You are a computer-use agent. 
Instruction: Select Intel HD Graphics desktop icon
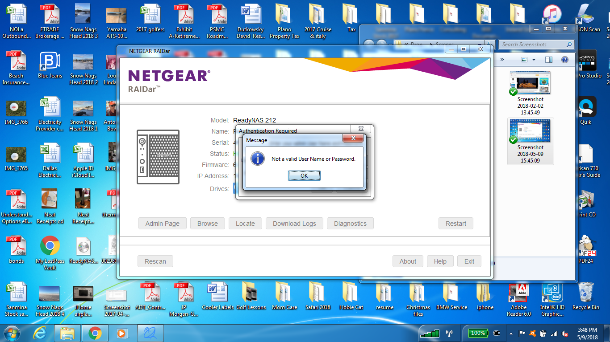click(552, 299)
